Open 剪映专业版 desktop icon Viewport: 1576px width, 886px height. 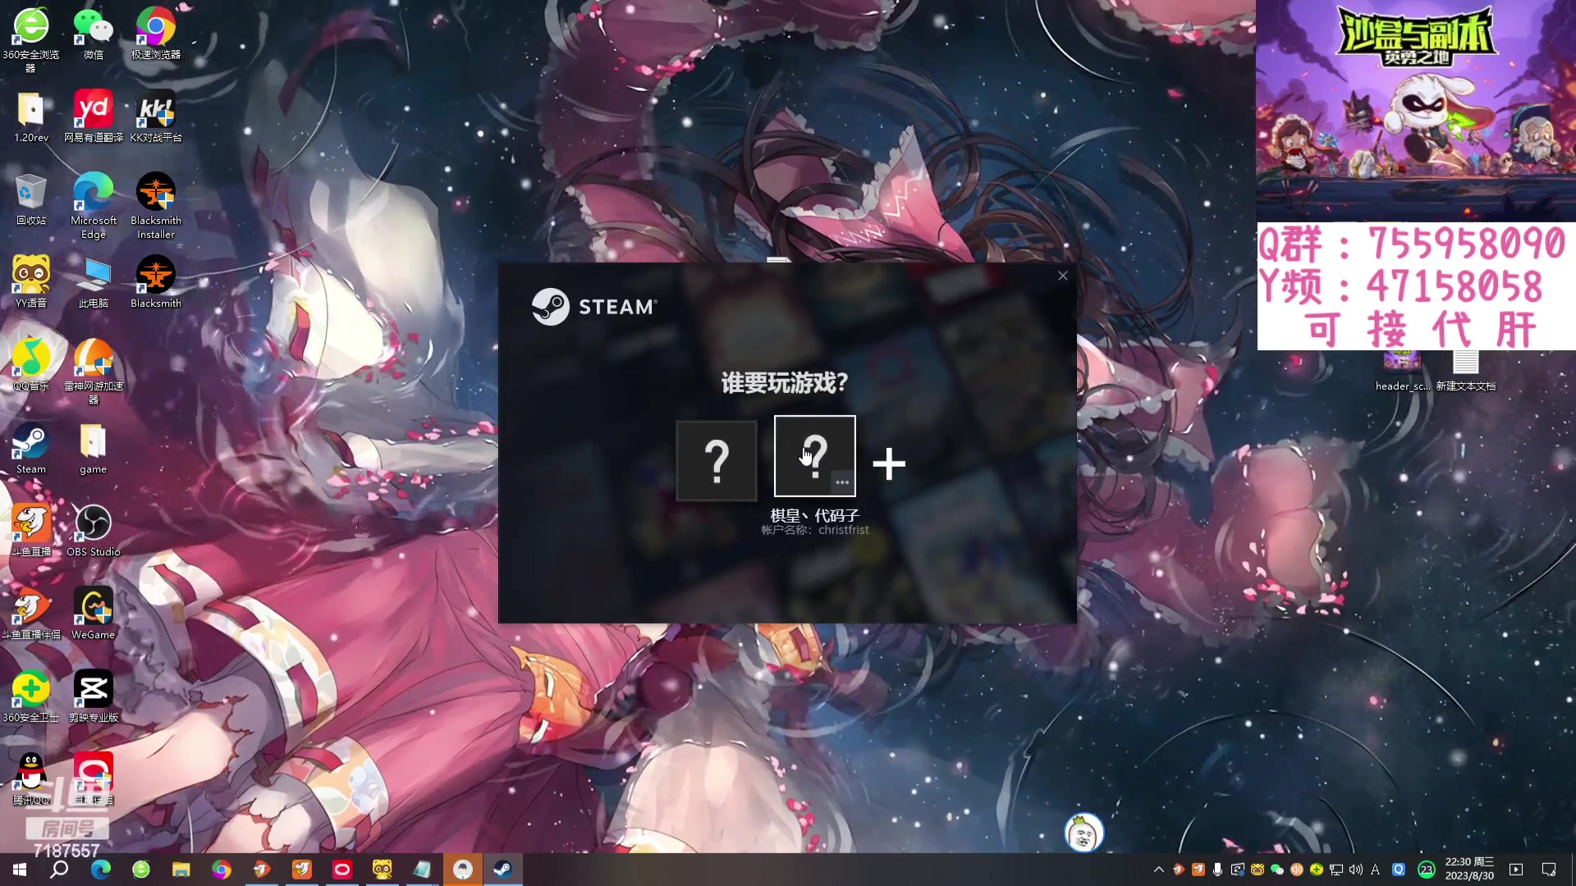click(94, 697)
